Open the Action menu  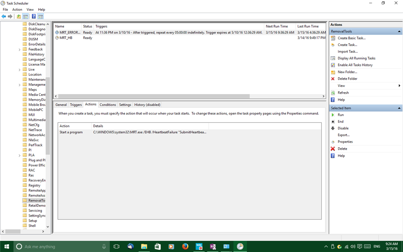click(17, 9)
